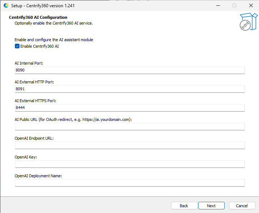Viewport: 259px width, 213px height.
Task: Click the Centrify360 app icon in title bar
Action: (6, 5)
